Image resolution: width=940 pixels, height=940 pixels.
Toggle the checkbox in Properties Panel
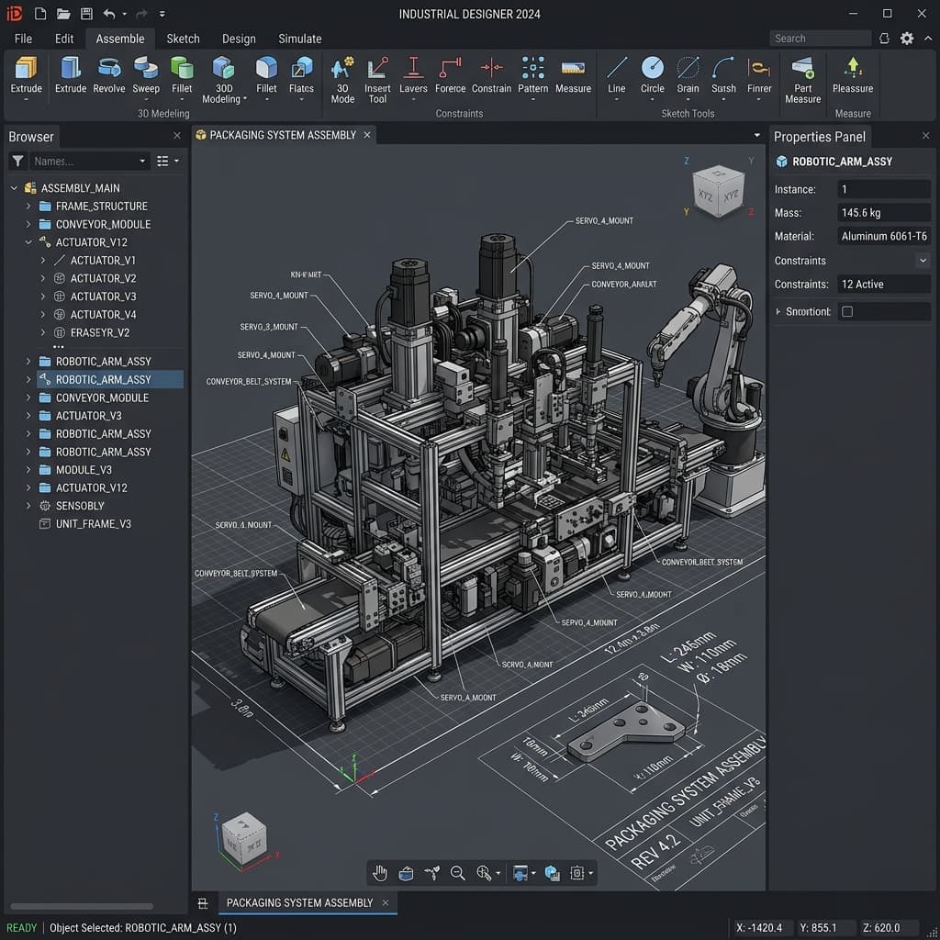pos(847,312)
